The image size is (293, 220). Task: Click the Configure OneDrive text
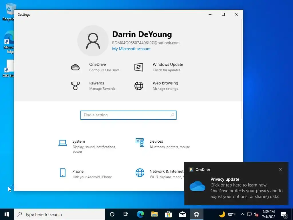pyautogui.click(x=104, y=70)
